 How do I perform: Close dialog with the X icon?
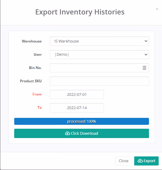point(157,9)
